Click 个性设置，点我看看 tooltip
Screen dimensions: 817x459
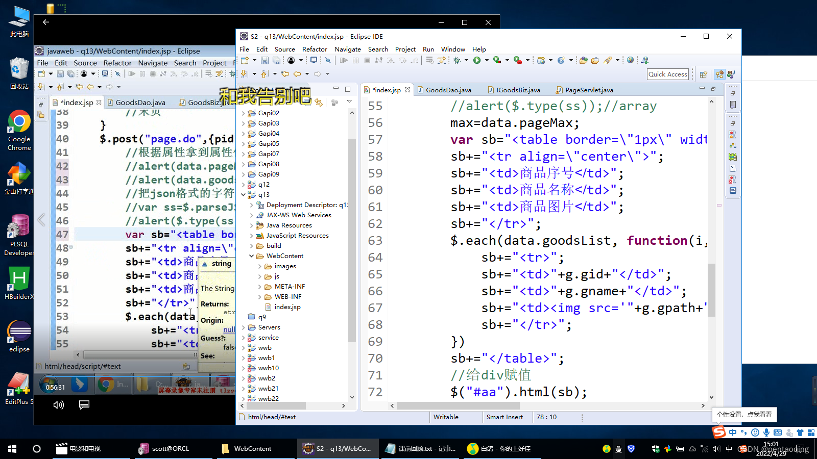[744, 414]
